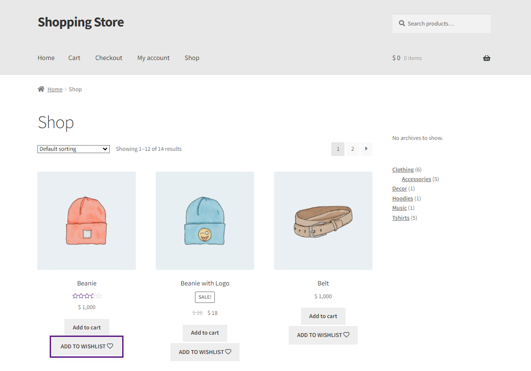Image resolution: width=531 pixels, height=371 pixels.
Task: Open the Hoodies category
Action: 403,198
